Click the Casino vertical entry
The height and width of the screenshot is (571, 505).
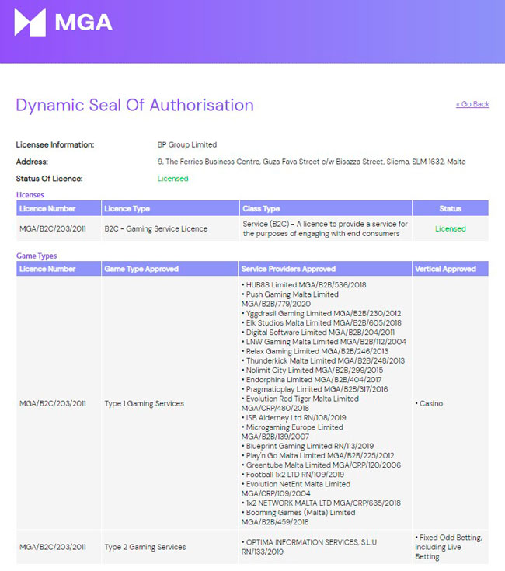(x=432, y=404)
